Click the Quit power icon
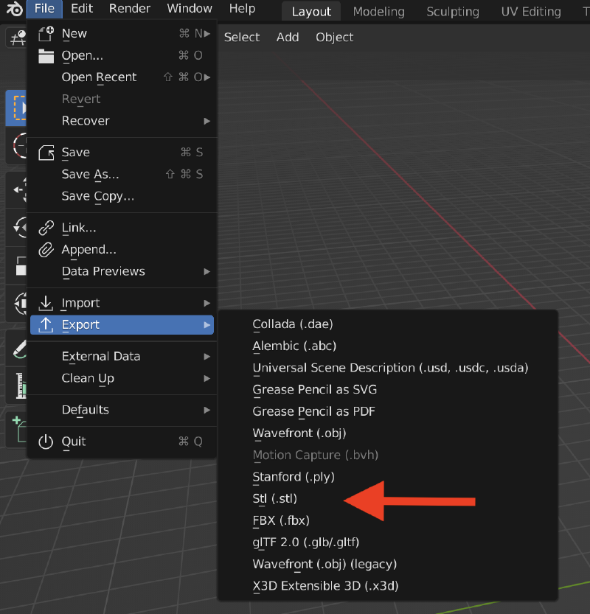590x614 pixels. [x=46, y=442]
